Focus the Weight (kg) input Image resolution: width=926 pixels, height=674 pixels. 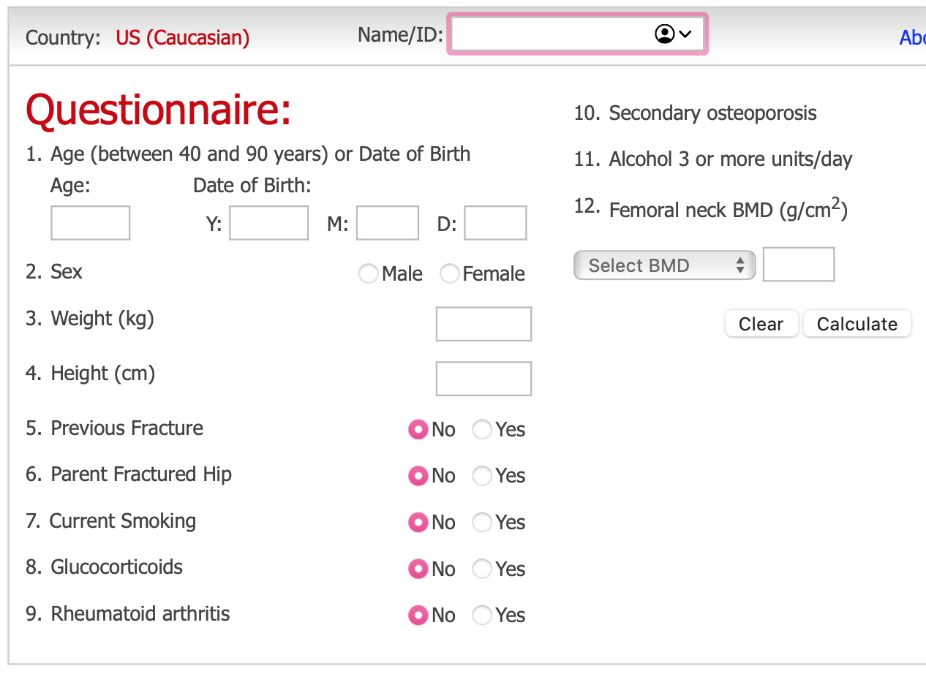click(483, 324)
